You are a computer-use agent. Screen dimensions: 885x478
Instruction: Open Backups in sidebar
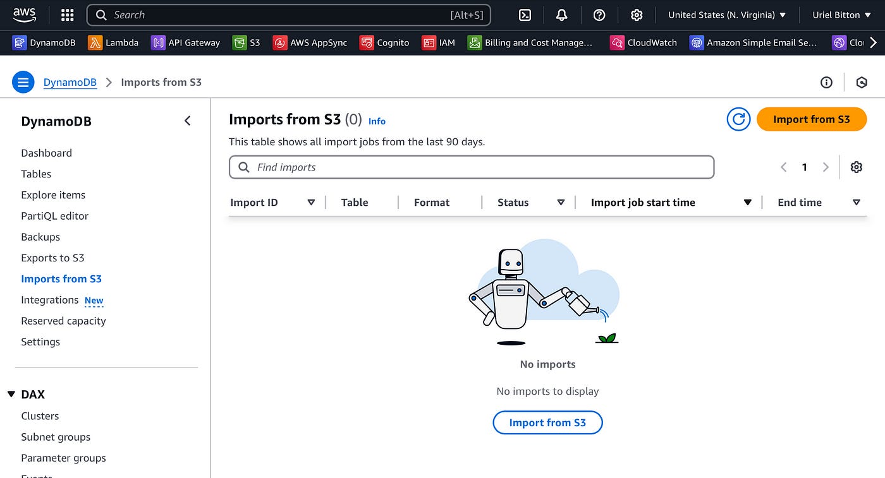tap(40, 237)
